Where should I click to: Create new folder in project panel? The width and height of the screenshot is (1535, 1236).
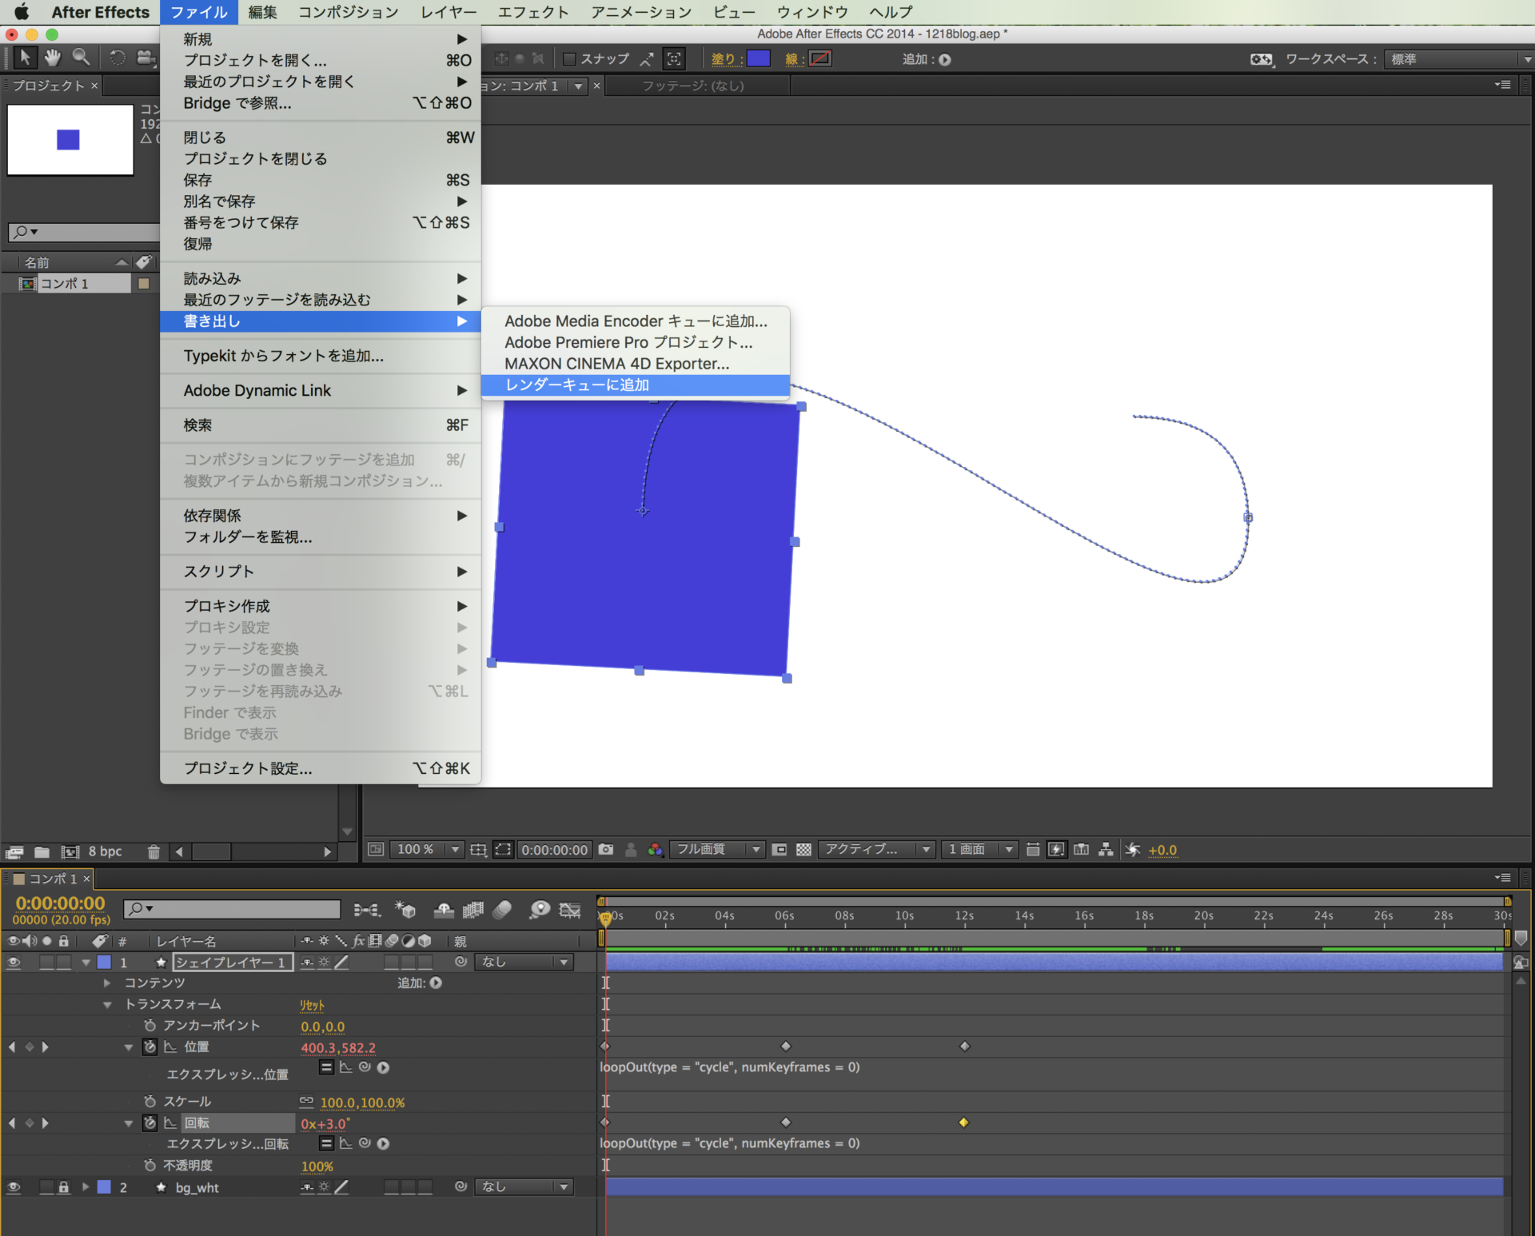point(42,851)
